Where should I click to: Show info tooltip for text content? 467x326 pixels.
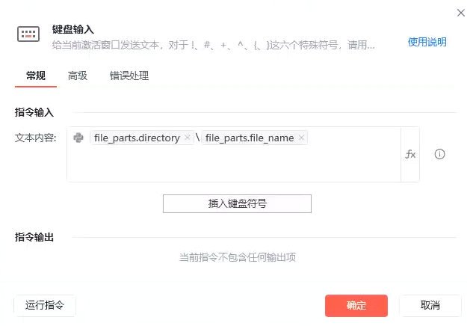440,154
